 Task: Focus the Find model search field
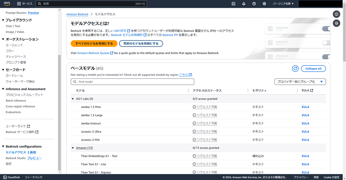tap(132, 82)
